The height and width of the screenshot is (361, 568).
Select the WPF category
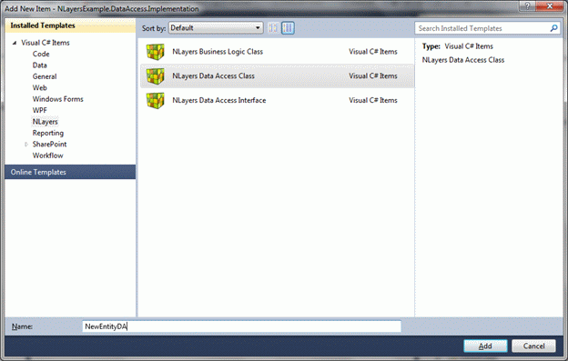39,110
